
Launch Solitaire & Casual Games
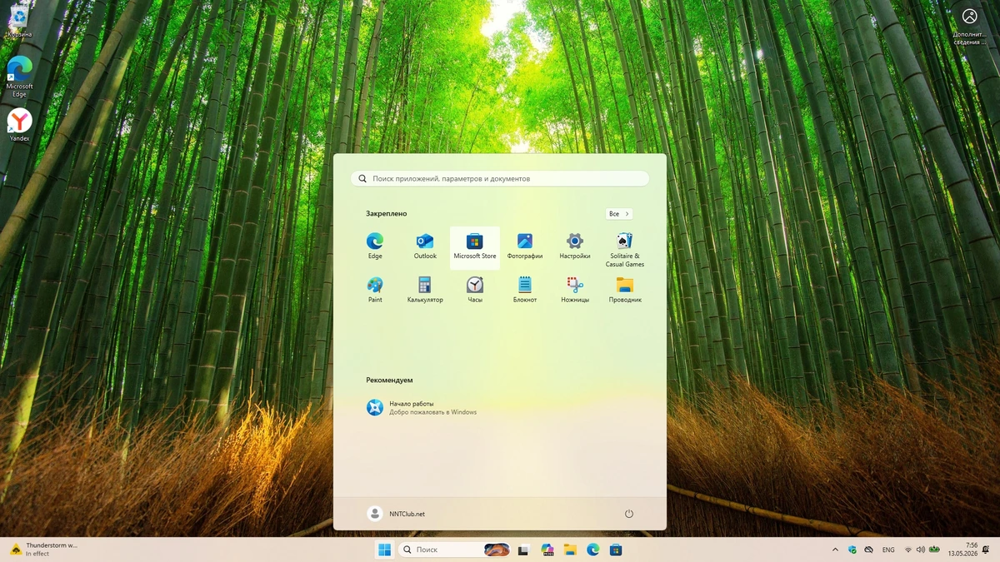point(625,249)
